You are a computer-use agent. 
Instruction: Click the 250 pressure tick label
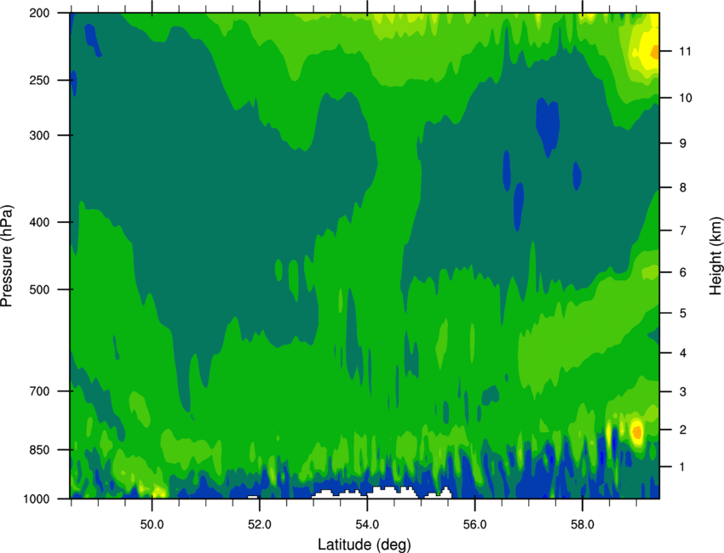point(39,80)
